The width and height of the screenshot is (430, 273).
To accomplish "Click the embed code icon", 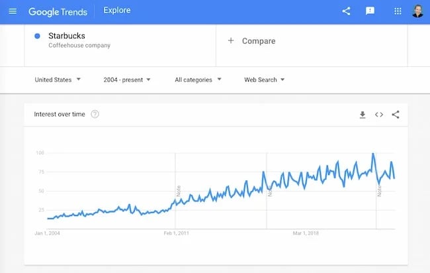I will [x=379, y=115].
